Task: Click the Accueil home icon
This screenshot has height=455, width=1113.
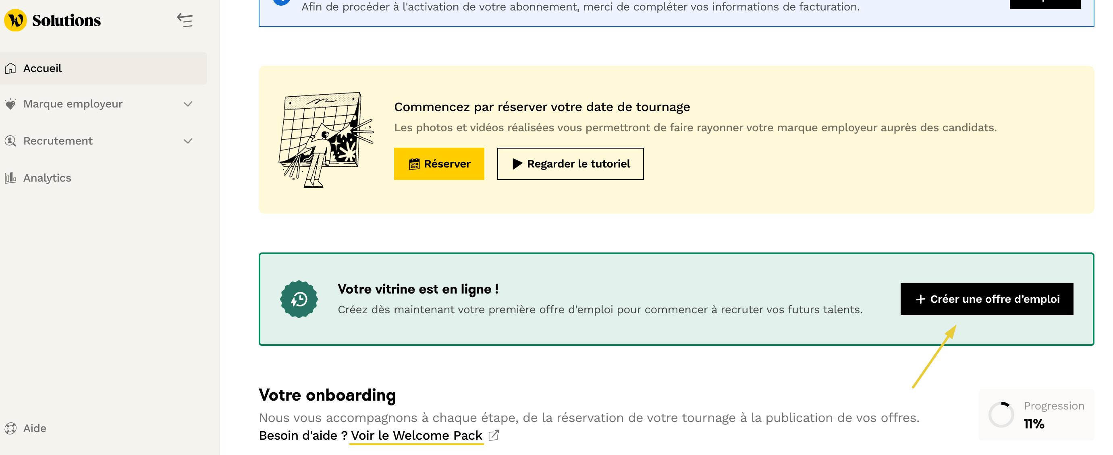Action: [10, 68]
